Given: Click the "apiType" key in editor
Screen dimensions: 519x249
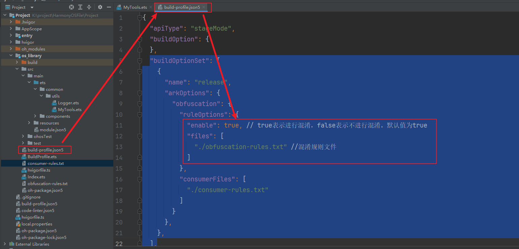Looking at the screenshot, I should 167,28.
